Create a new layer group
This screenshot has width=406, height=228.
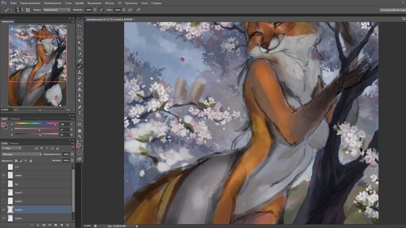56,225
